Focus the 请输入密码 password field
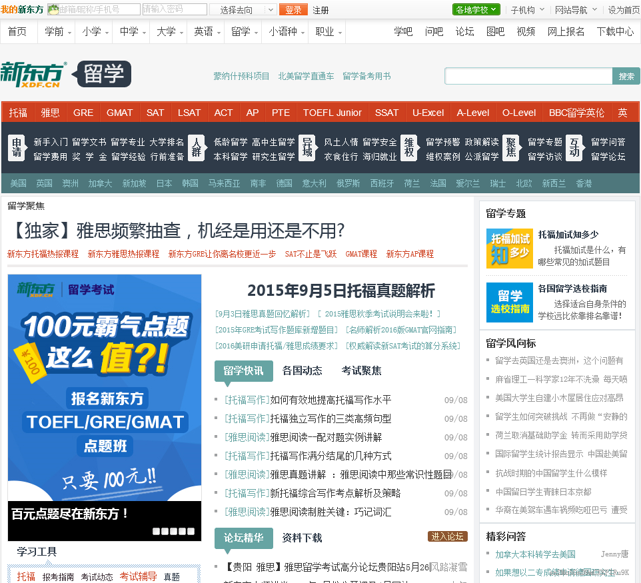The height and width of the screenshot is (583, 641). [175, 9]
